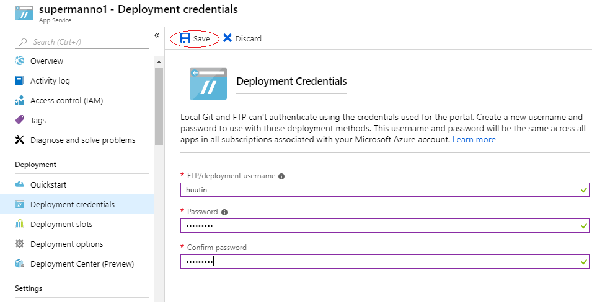Viewport: 592px width, 302px height.
Task: Click the Deployment Center cube icon
Action: pyautogui.click(x=20, y=264)
